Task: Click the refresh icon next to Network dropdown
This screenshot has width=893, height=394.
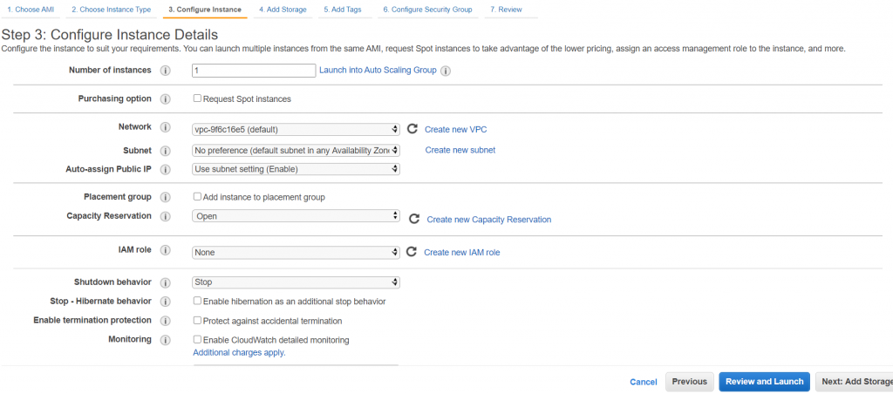Action: pyautogui.click(x=412, y=129)
